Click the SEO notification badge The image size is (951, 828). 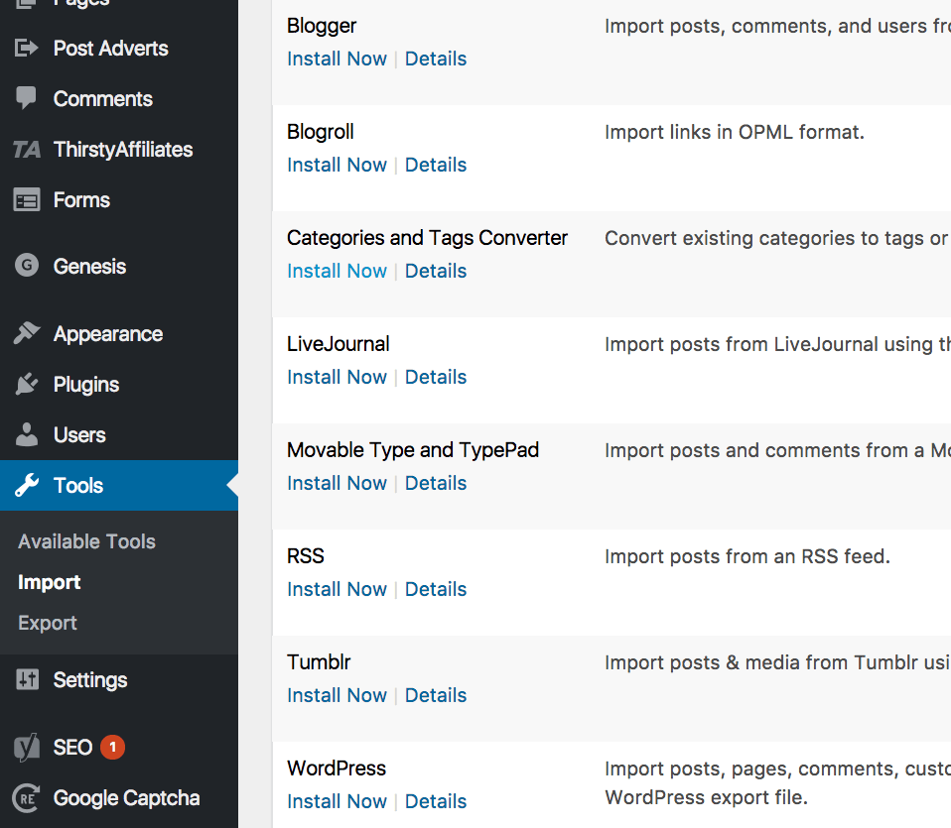tap(113, 747)
